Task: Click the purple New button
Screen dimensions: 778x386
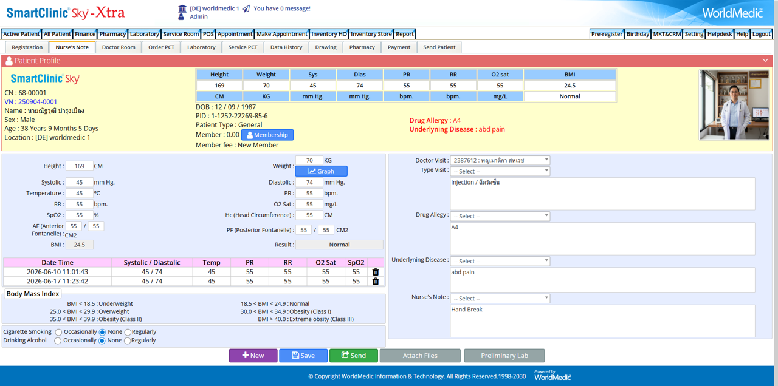Action: (x=253, y=356)
